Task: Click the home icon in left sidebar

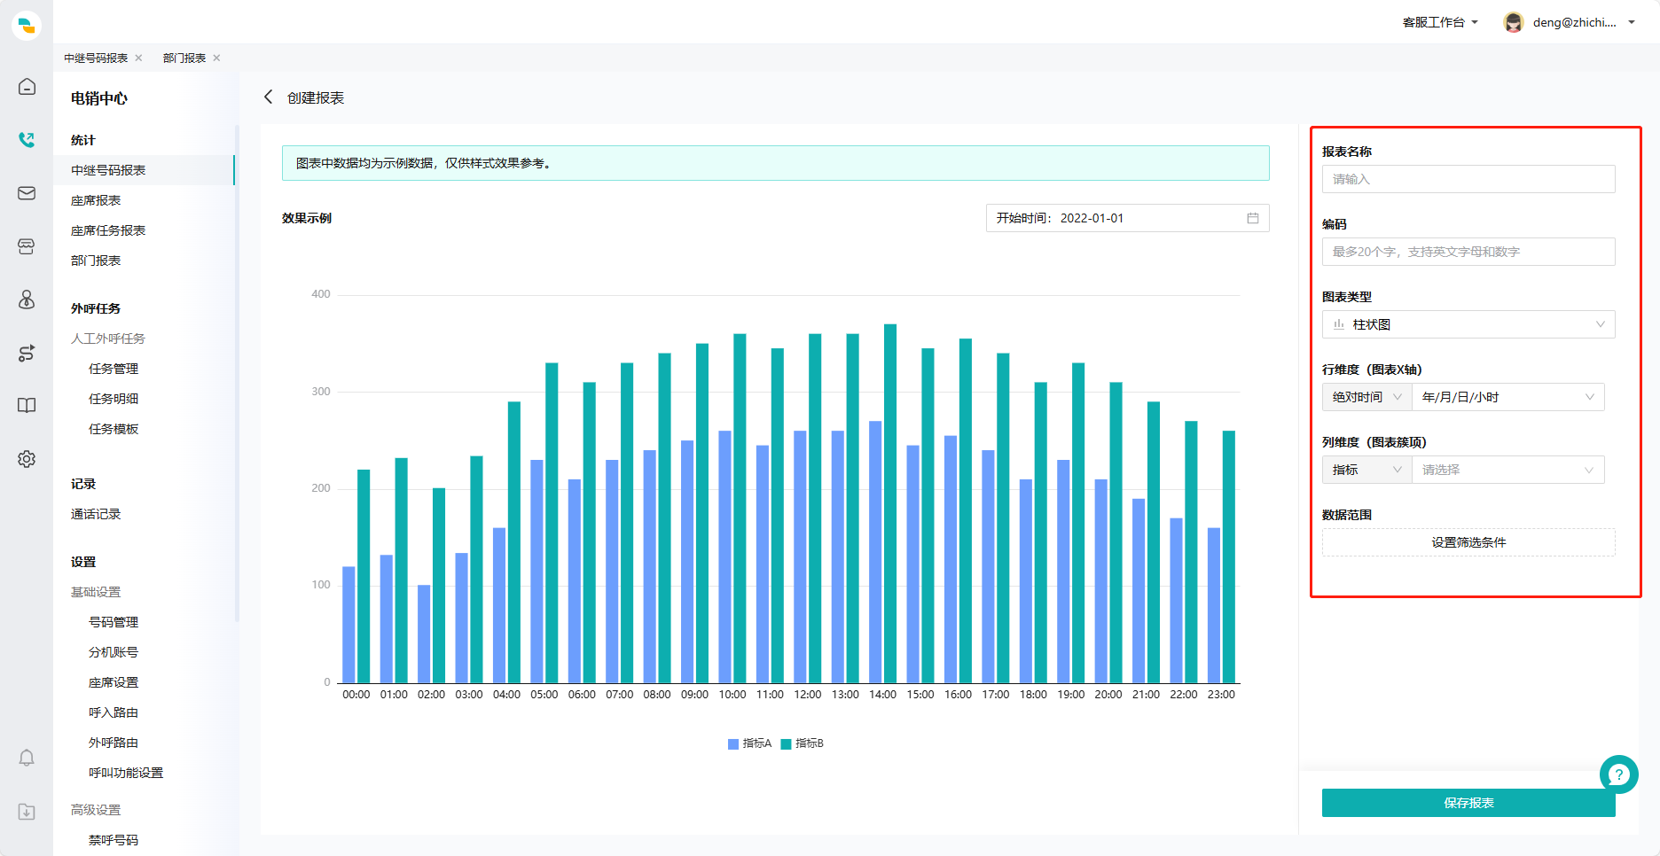Action: (x=27, y=87)
